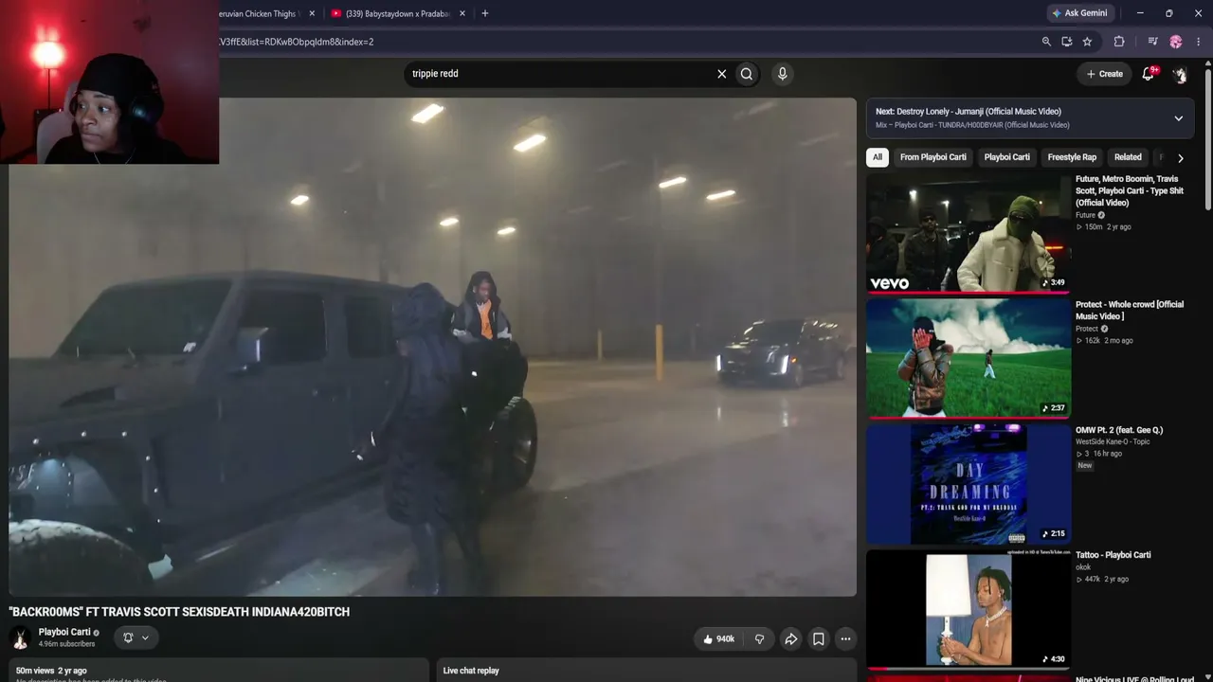Switch to Peruvian Chicken Thighs tab
Image resolution: width=1213 pixels, height=682 pixels.
pos(258,13)
